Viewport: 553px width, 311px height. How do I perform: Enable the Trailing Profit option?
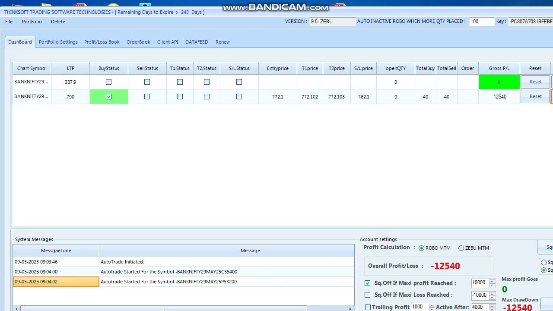tap(367, 307)
